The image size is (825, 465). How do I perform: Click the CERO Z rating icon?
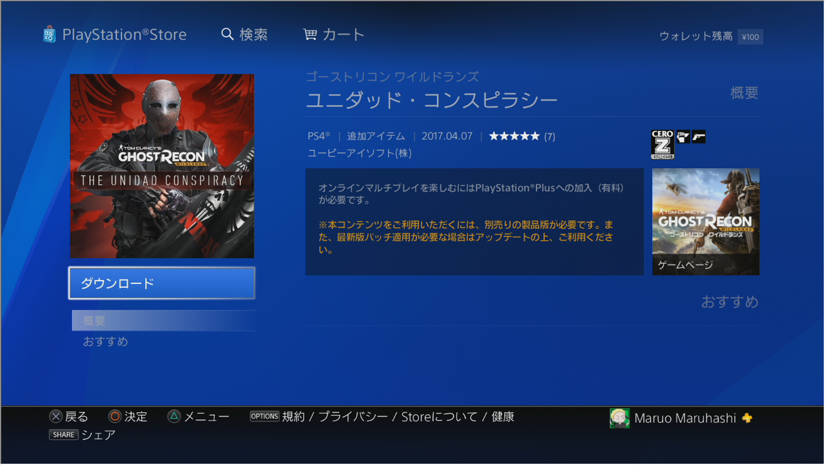(x=663, y=144)
